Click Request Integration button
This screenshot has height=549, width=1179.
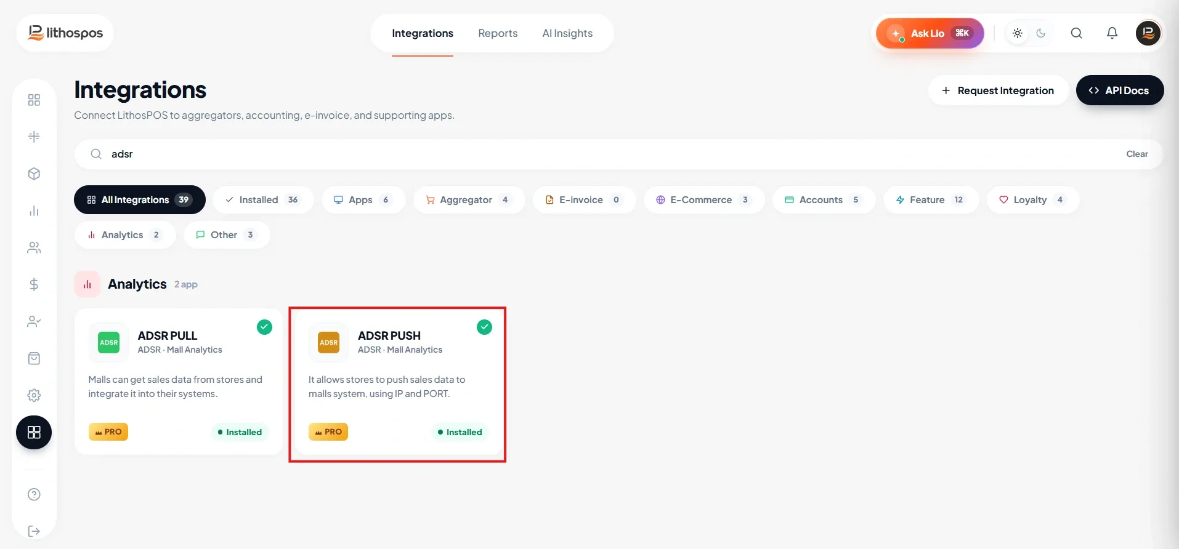[998, 90]
